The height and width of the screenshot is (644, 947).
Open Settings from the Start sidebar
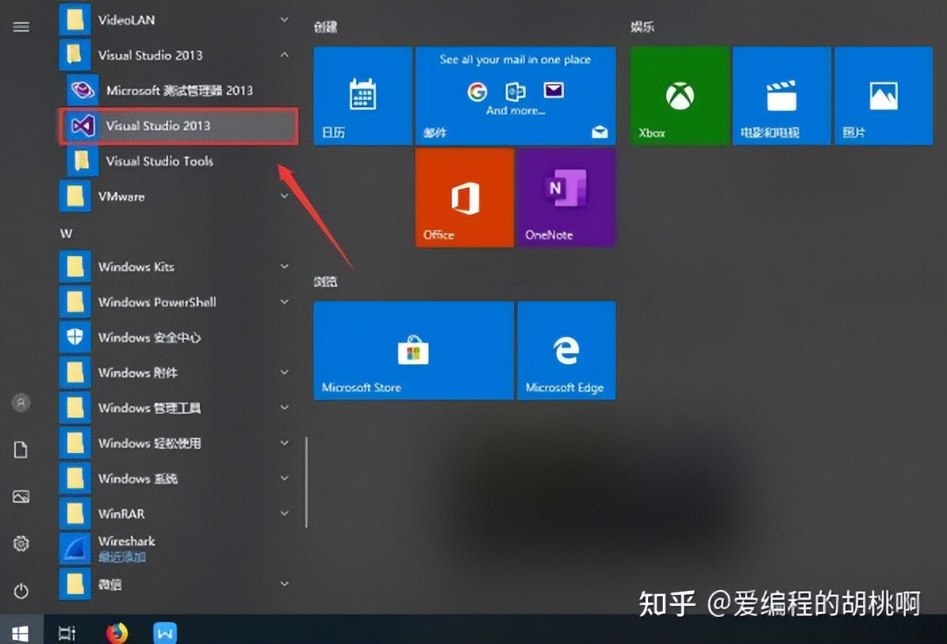tap(21, 544)
